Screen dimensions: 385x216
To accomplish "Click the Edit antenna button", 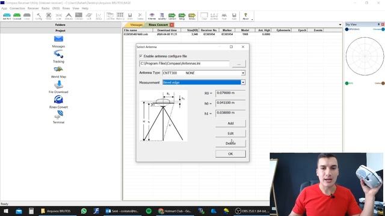I will 230,133.
